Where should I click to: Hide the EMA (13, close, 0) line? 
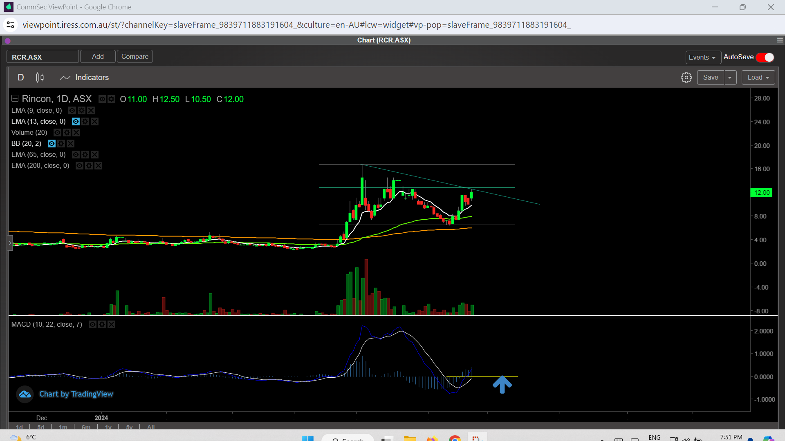tap(76, 122)
